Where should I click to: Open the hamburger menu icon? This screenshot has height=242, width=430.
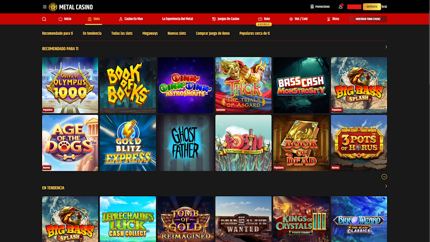[45, 7]
